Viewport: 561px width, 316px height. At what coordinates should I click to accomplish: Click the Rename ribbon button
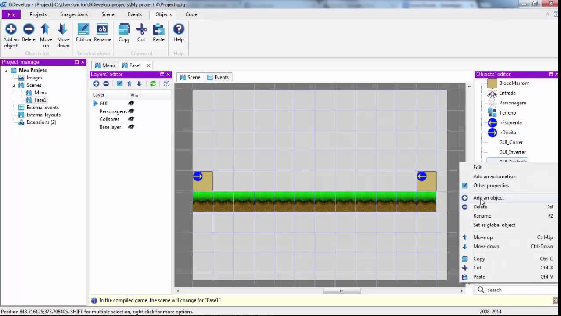[x=102, y=33]
